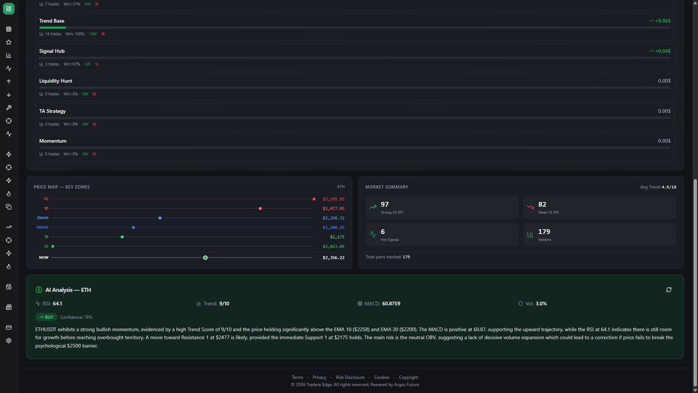The height and width of the screenshot is (393, 698).
Task: Click the NOW marker on price map
Action: [205, 257]
